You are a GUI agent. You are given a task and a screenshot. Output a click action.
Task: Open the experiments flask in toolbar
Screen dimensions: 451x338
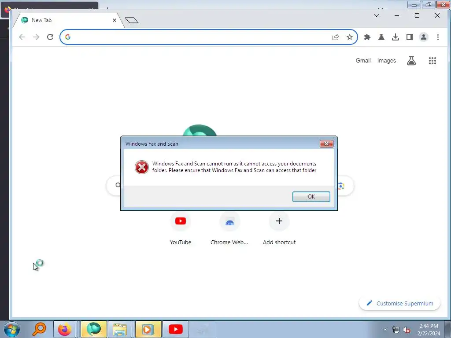tap(381, 37)
